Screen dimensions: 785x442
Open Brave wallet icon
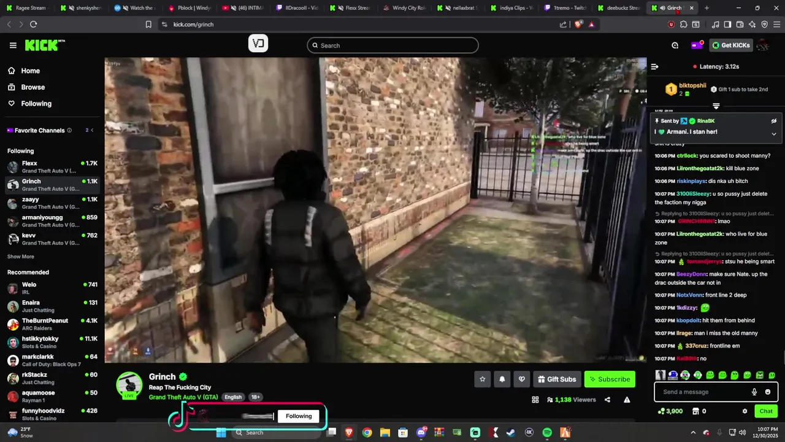740,25
